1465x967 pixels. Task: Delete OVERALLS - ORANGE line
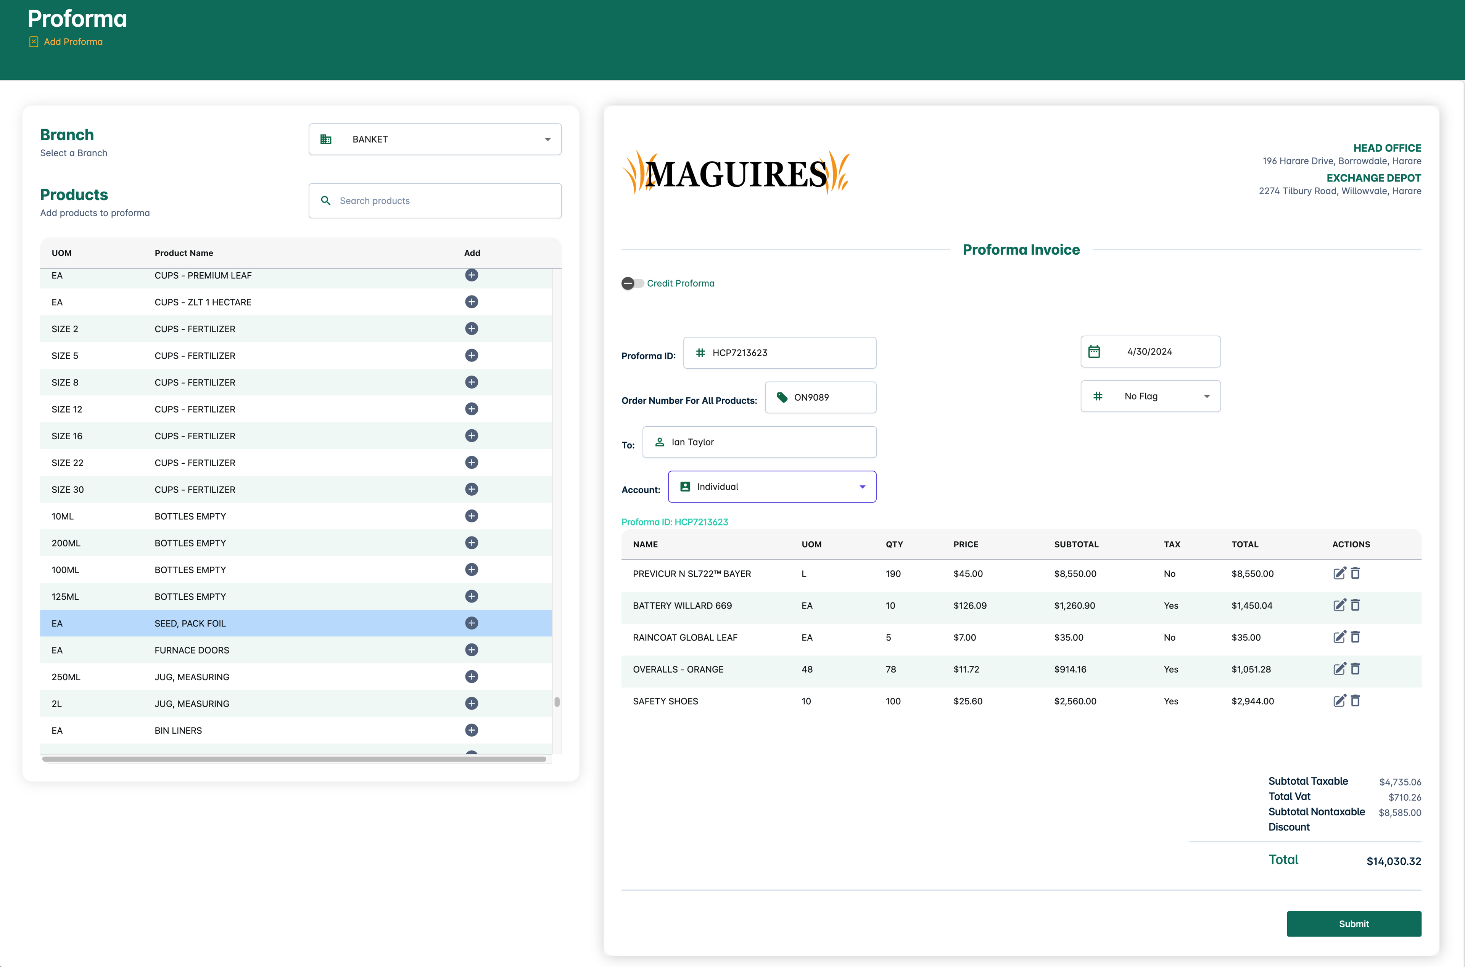click(x=1355, y=668)
